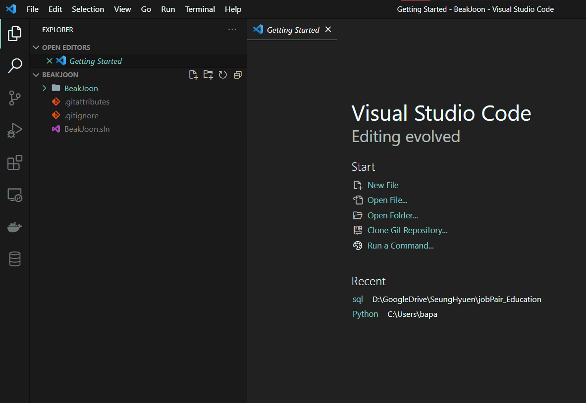The image size is (586, 403).
Task: Open the Run and Debug view
Action: point(14,130)
